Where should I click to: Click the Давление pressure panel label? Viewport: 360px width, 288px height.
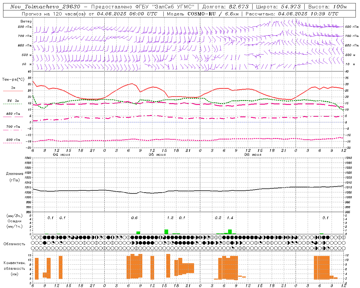15,174
